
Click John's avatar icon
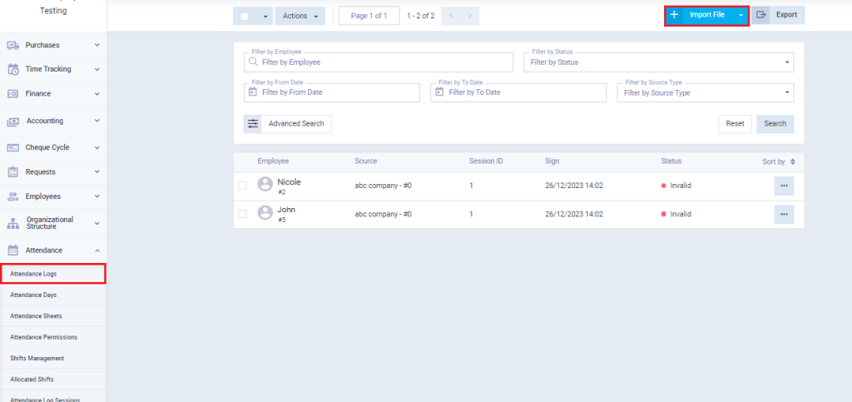265,212
